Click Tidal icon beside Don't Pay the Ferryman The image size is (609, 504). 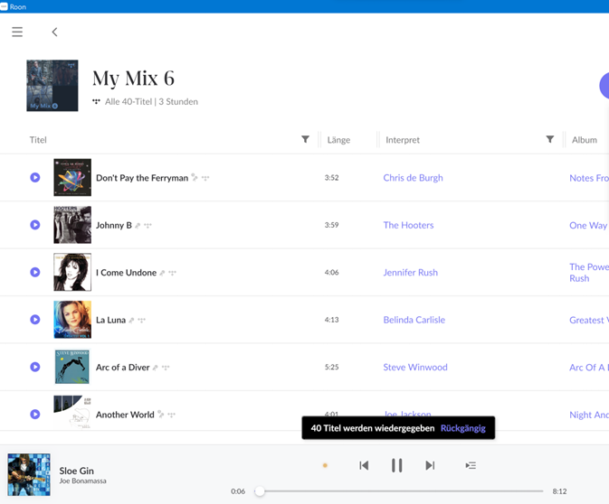click(205, 178)
